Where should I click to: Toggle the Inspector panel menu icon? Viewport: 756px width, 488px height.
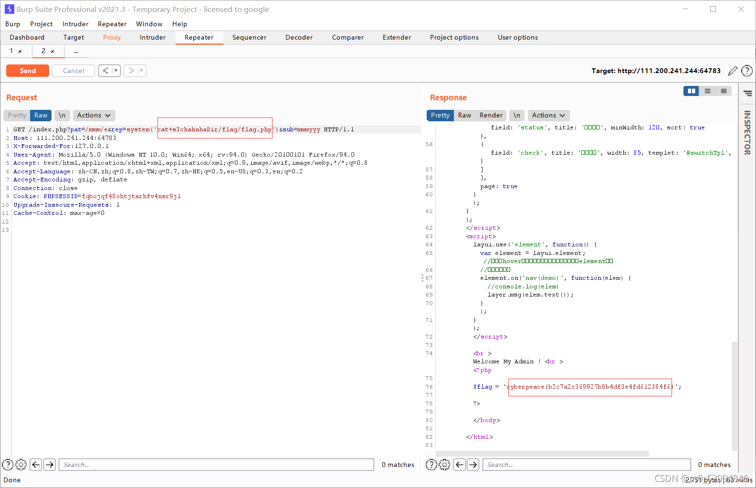pyautogui.click(x=747, y=93)
